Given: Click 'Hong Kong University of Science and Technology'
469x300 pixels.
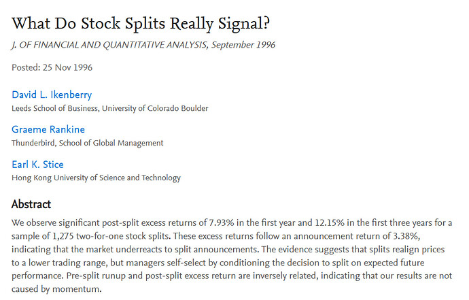Looking at the screenshot, I should coord(96,178).
